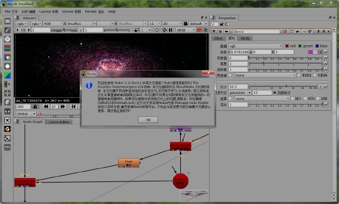
Task: Select the Channel nodes stripes icon
Action: [7, 48]
